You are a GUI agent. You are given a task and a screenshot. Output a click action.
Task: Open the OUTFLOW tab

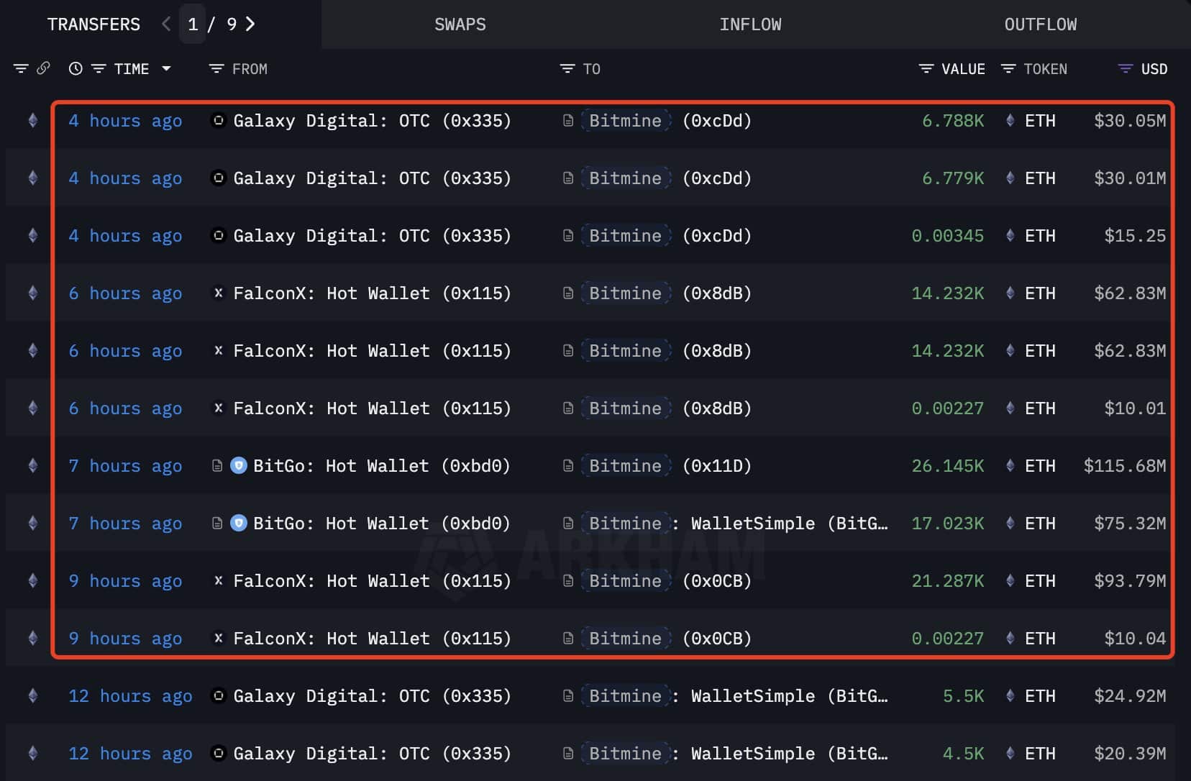(x=1040, y=24)
